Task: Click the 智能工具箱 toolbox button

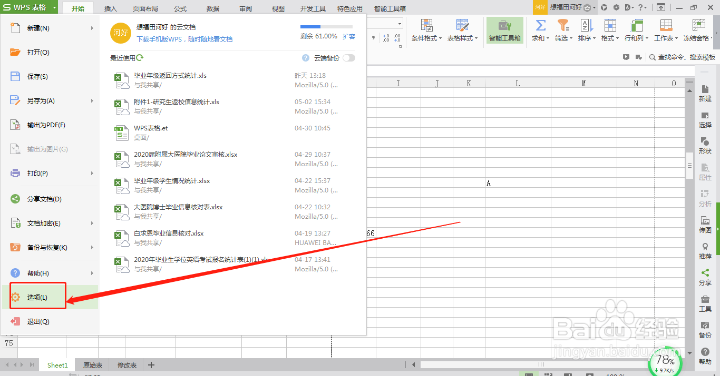Action: coord(505,30)
